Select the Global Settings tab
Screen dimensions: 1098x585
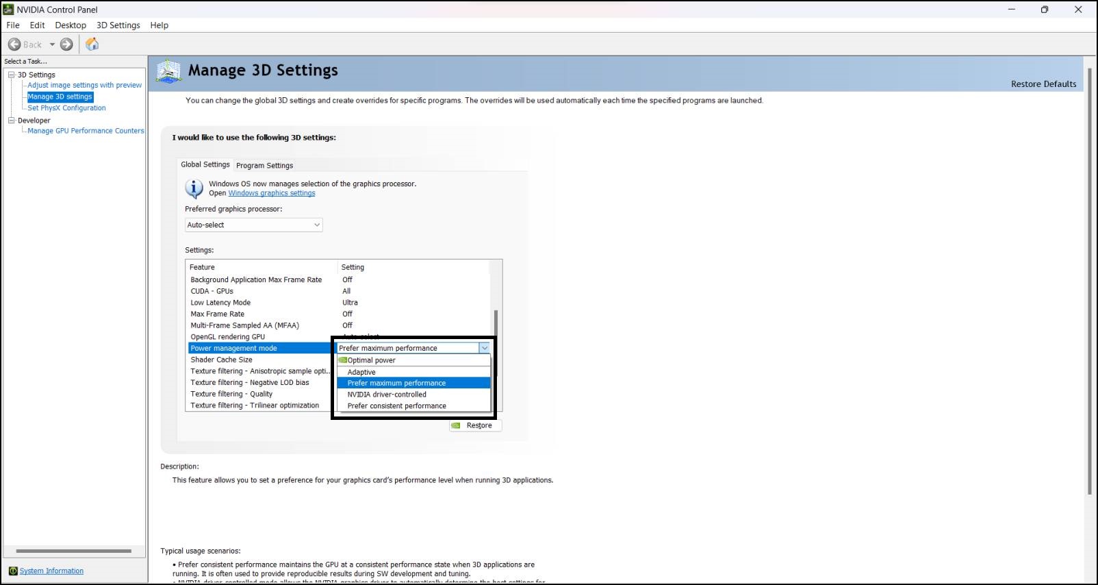(x=205, y=164)
